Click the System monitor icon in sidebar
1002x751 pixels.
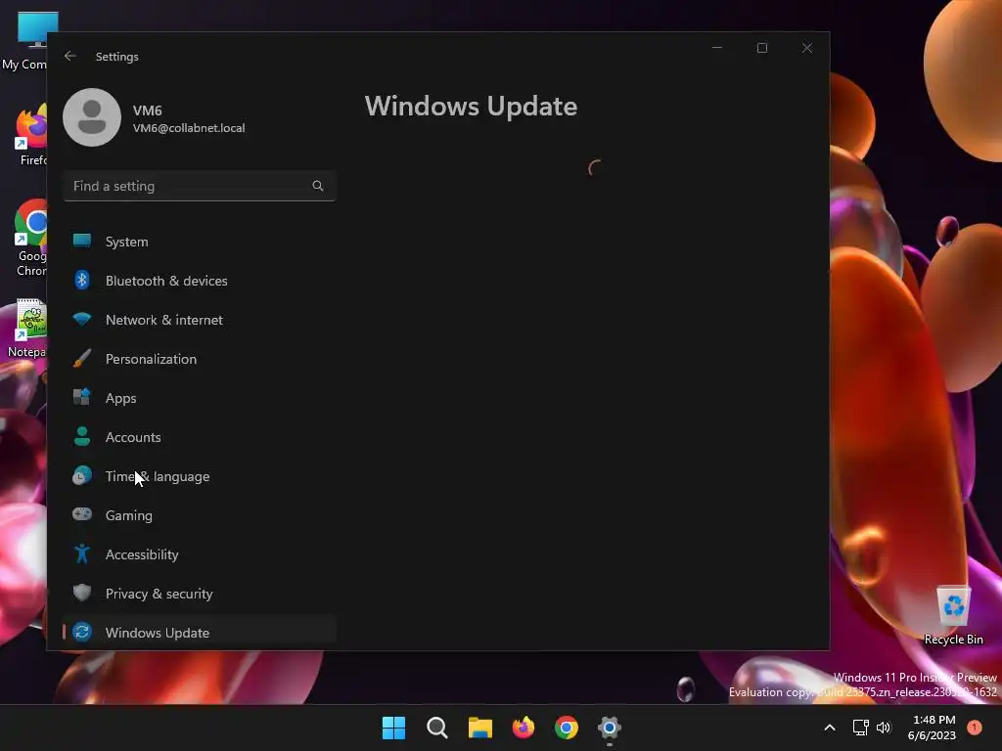(82, 241)
